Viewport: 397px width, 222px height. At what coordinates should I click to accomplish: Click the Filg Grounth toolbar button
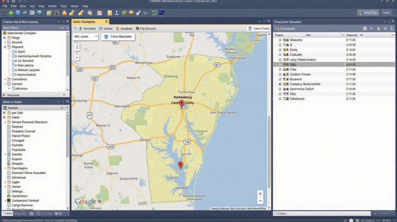[x=146, y=29]
